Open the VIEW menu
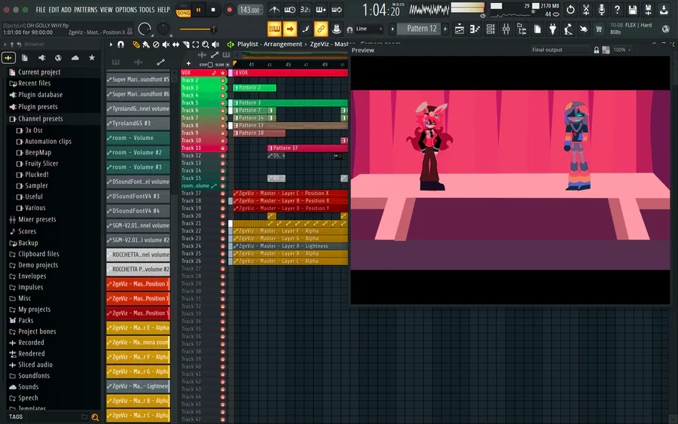The height and width of the screenshot is (424, 678). click(x=106, y=10)
